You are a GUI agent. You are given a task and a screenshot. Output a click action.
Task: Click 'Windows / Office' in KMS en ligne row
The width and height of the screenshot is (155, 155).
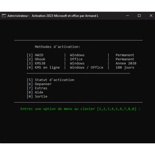coord(86,68)
